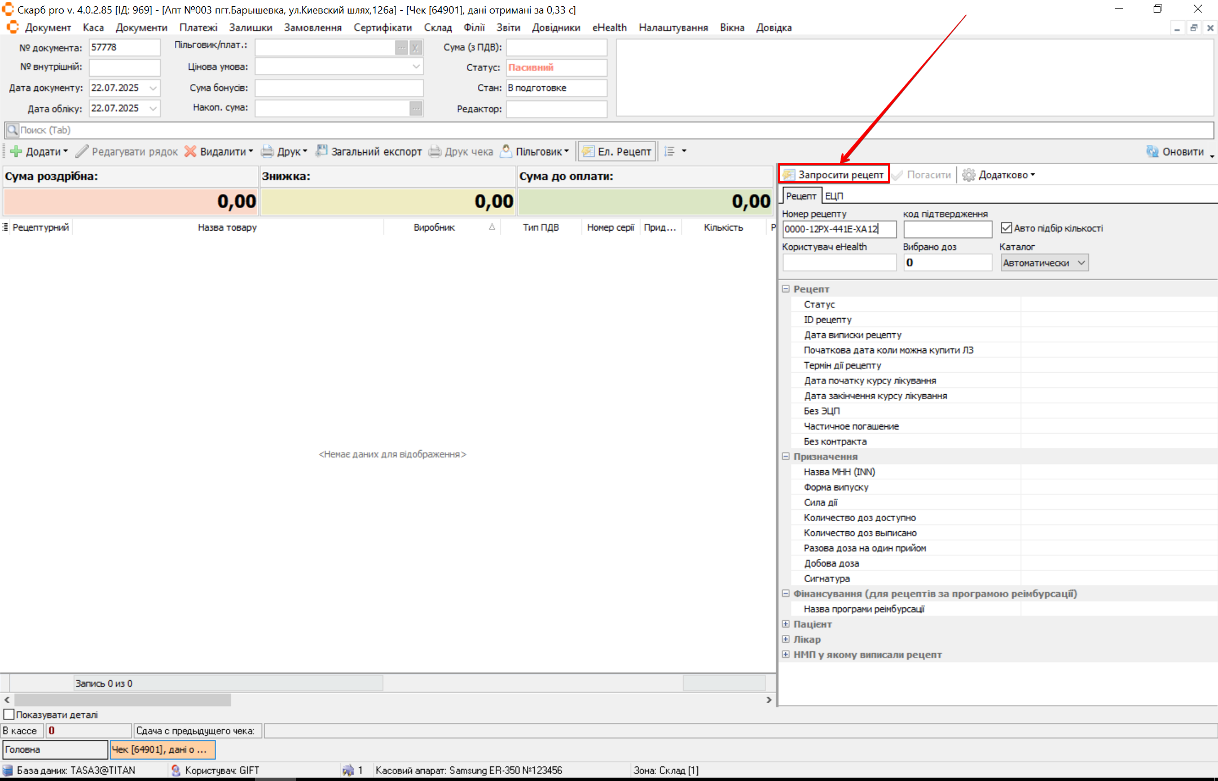Toggle the Ел. Рецепт panel button

(617, 151)
